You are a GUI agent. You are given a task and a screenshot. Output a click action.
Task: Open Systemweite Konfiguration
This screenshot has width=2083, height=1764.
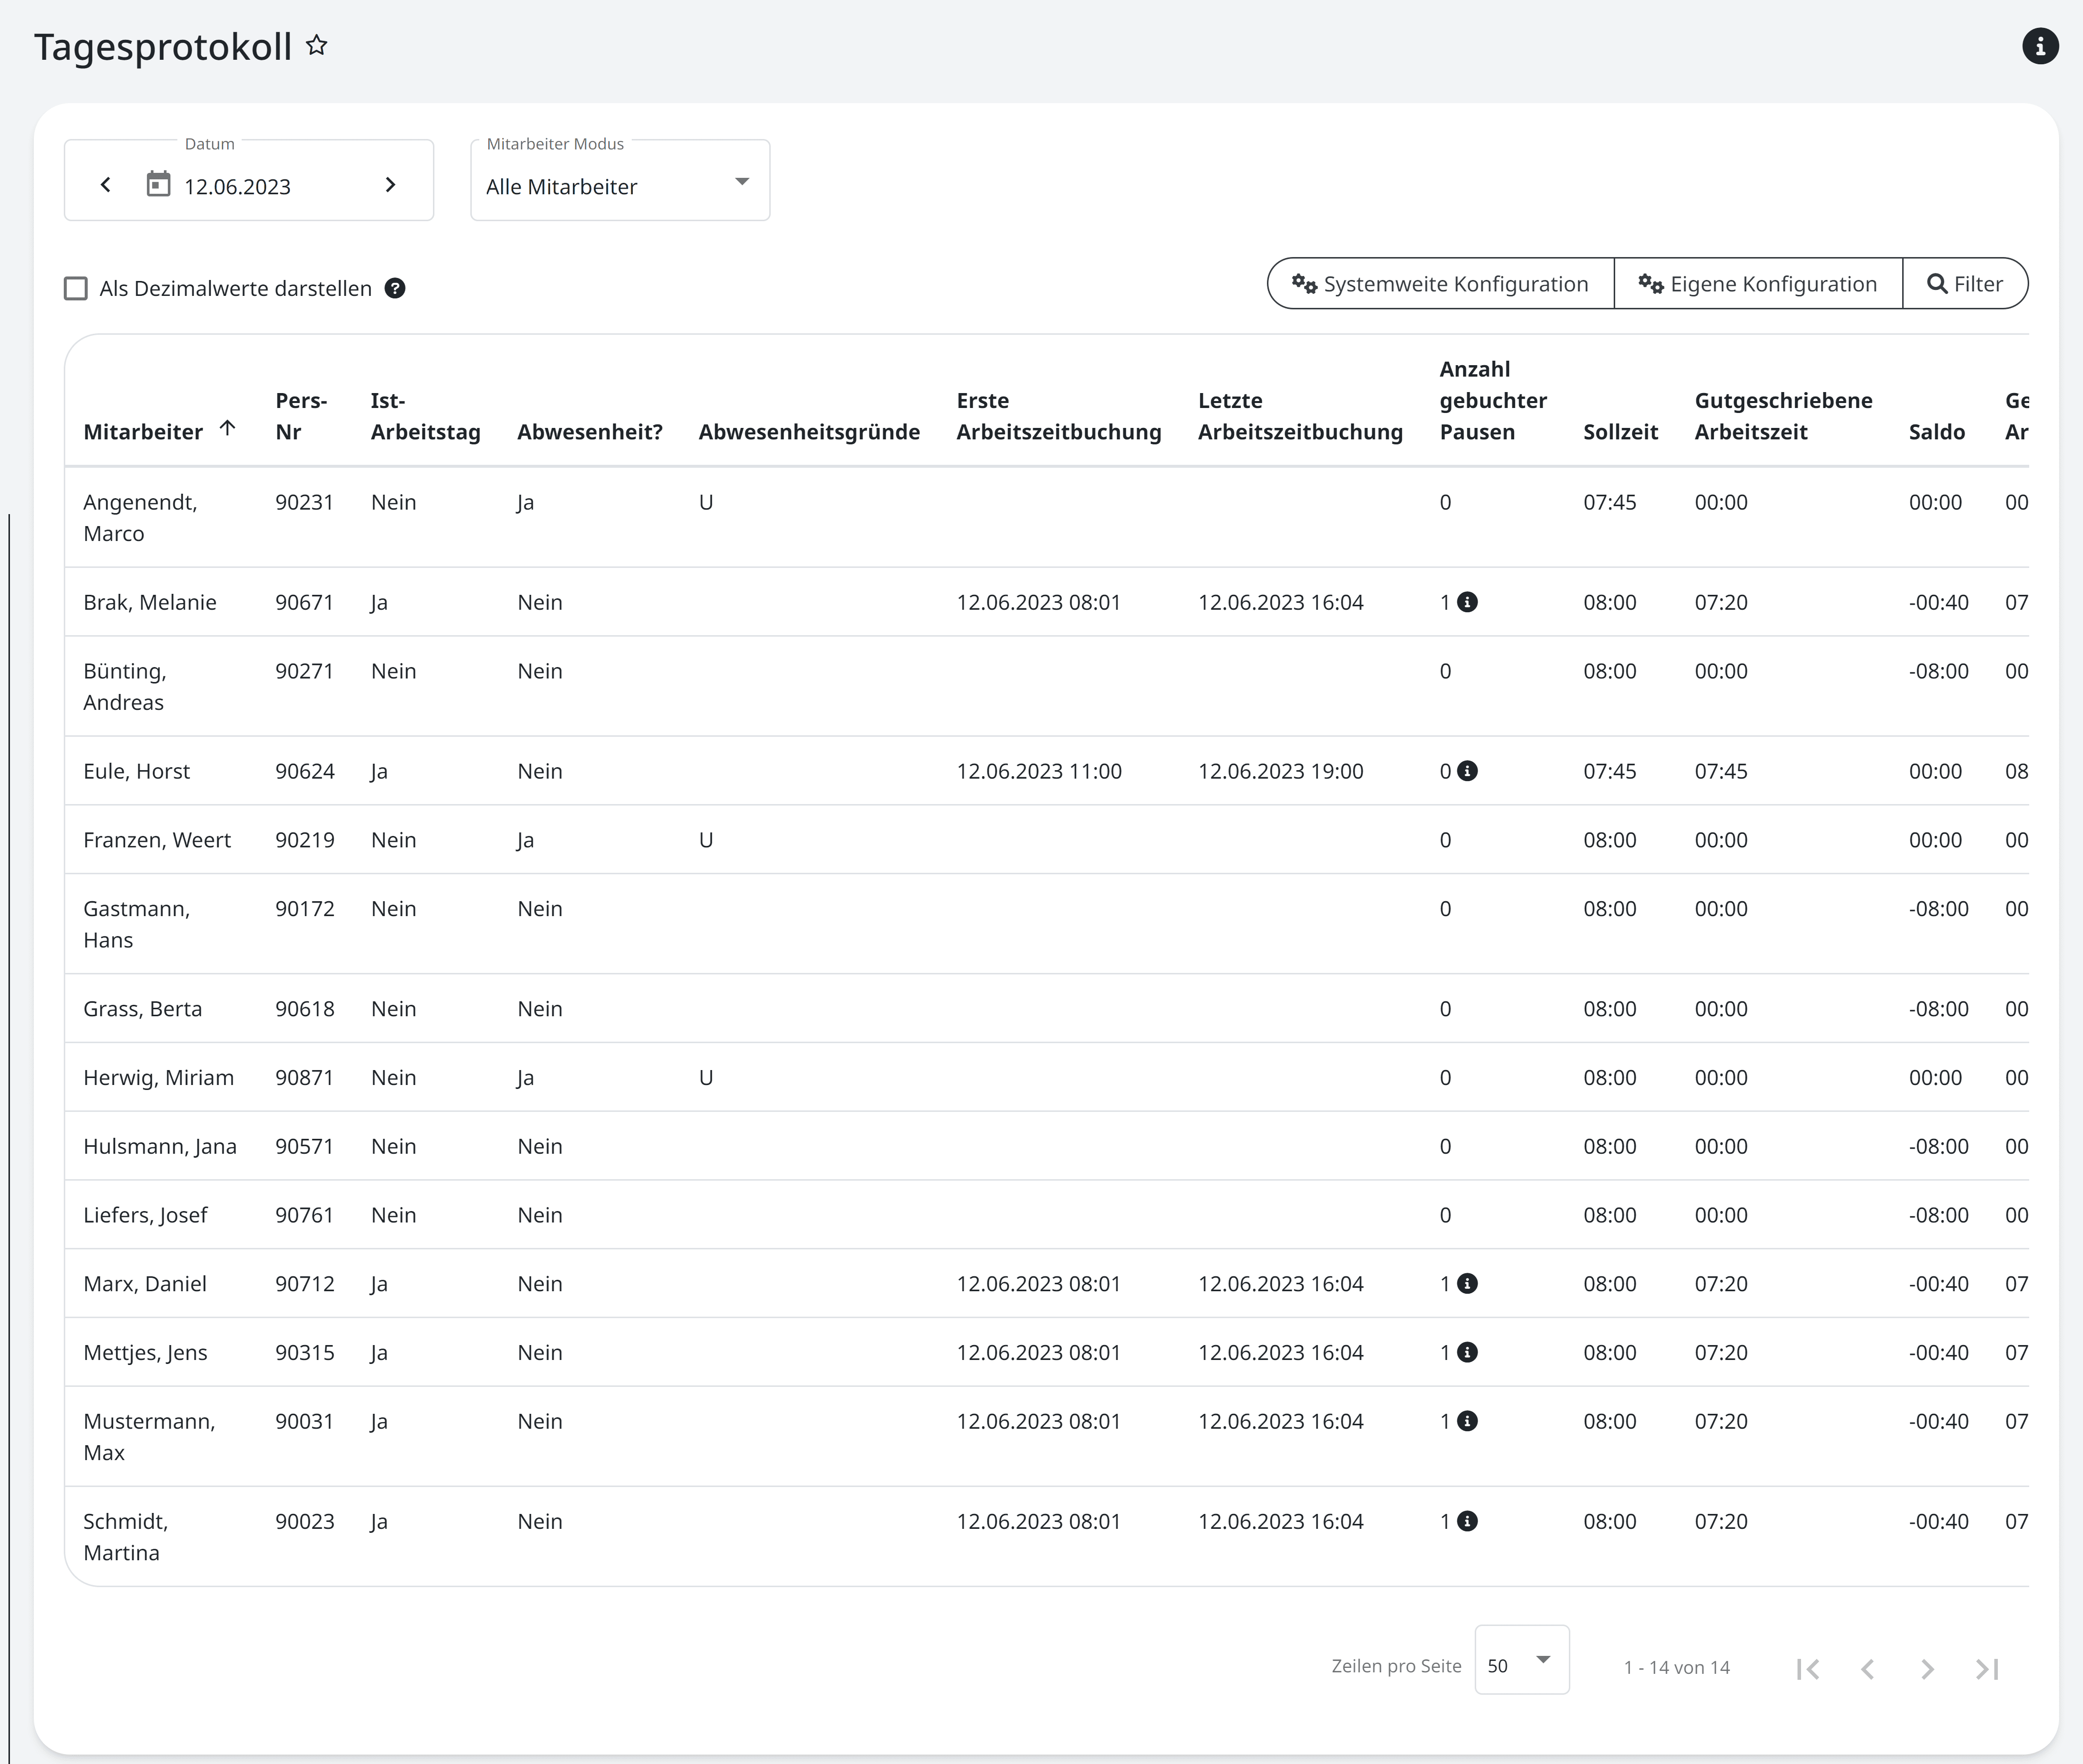coord(1440,284)
